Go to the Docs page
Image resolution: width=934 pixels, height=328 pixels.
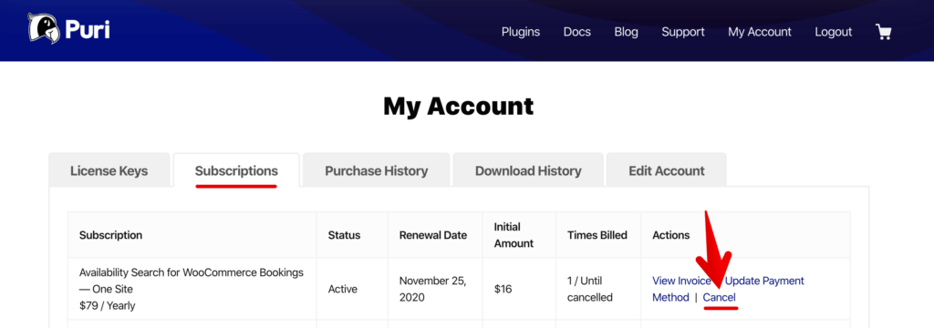[x=577, y=32]
